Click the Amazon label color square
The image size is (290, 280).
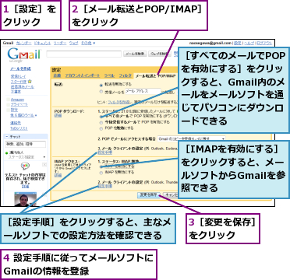coord(8,100)
